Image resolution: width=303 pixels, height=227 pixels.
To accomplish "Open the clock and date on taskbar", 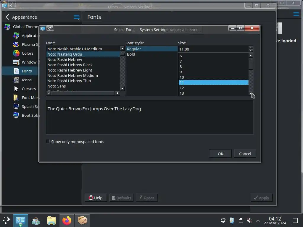I will click(x=275, y=220).
